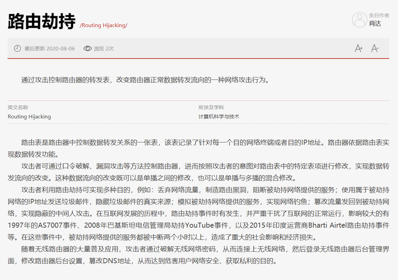The height and width of the screenshot is (280, 398).
Task: Click the 条目作者 label
Action: (x=379, y=16)
